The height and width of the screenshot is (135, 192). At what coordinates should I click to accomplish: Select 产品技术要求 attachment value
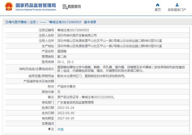66,87
